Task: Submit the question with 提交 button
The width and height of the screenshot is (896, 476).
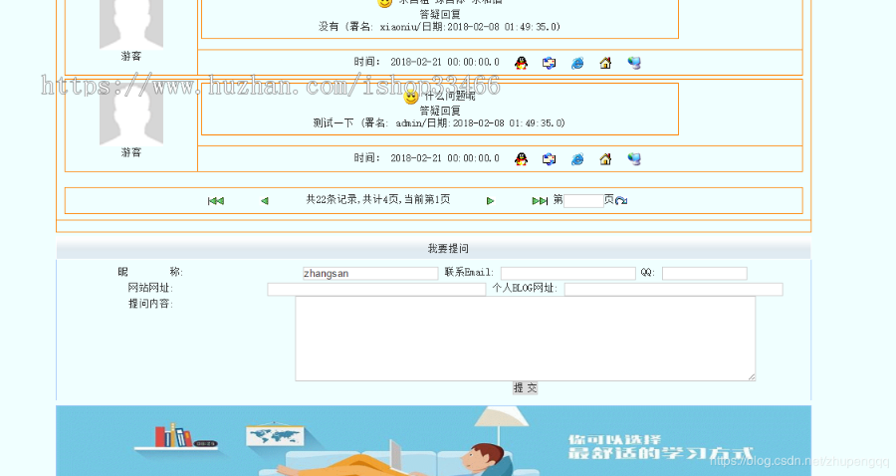Action: tap(525, 388)
